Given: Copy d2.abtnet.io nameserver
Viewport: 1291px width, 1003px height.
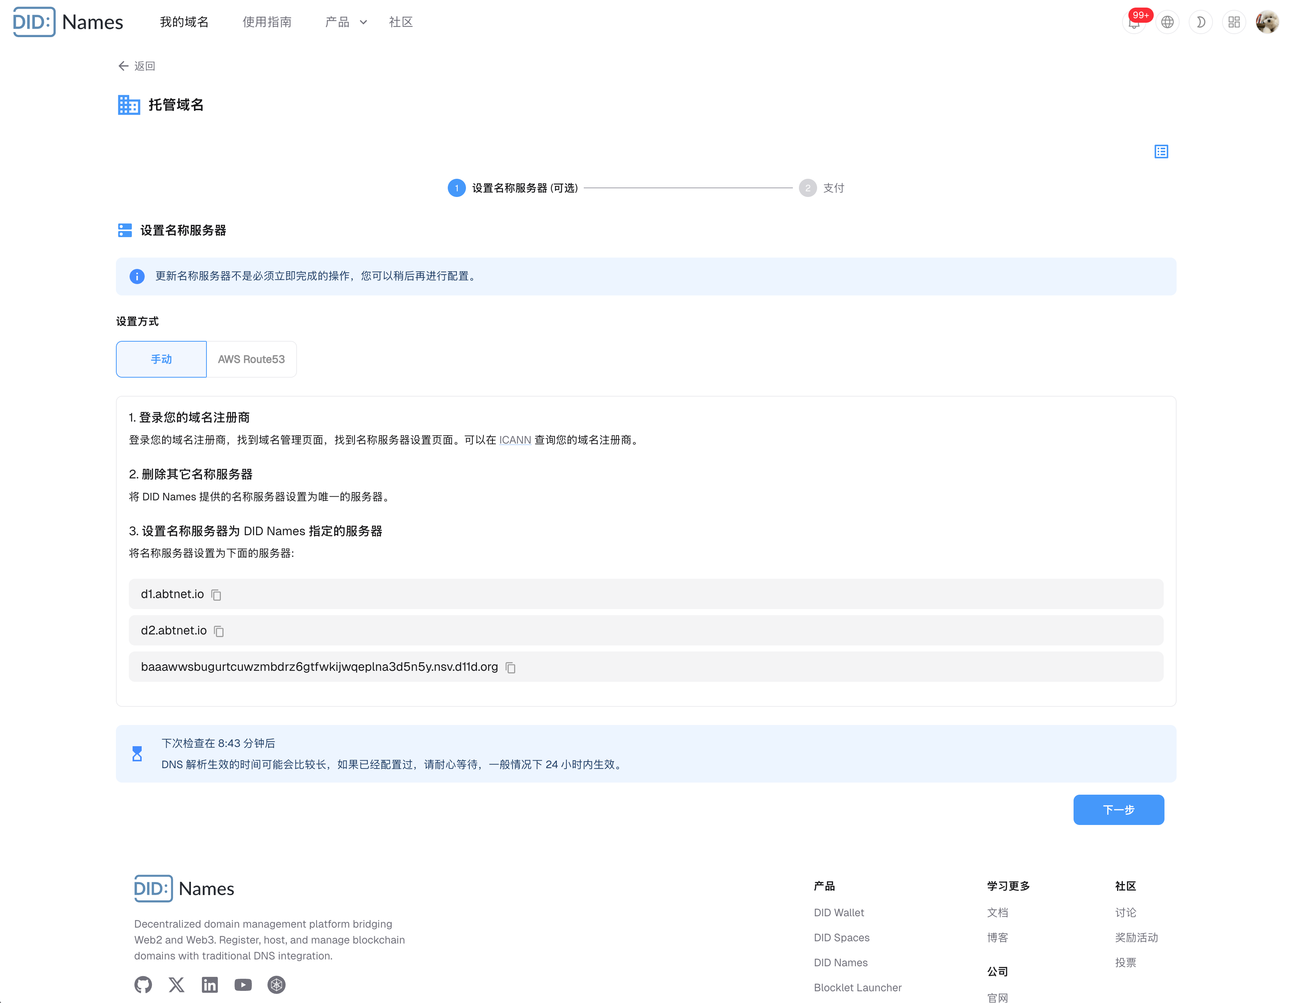Looking at the screenshot, I should pyautogui.click(x=219, y=631).
